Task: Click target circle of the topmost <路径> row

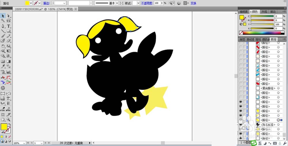Action: coord(278,43)
